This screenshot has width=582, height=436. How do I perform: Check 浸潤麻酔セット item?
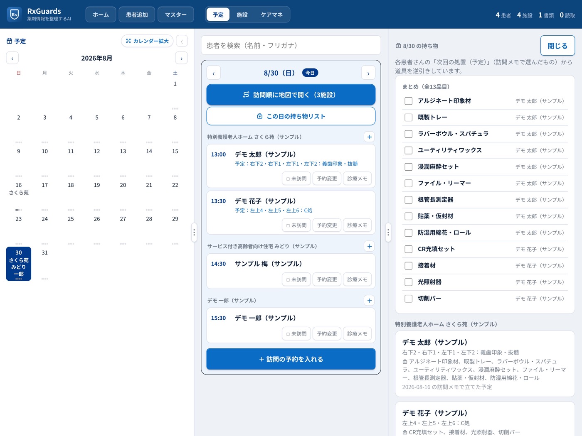[409, 167]
